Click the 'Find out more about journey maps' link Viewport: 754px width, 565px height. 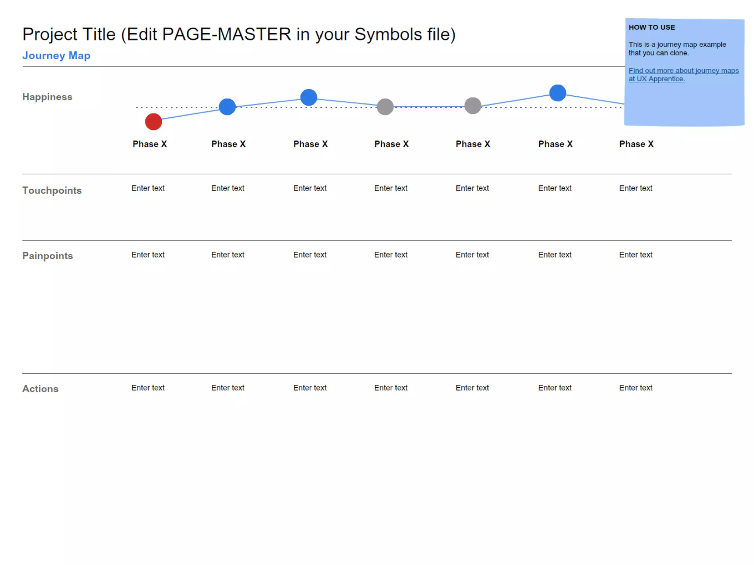tap(683, 71)
